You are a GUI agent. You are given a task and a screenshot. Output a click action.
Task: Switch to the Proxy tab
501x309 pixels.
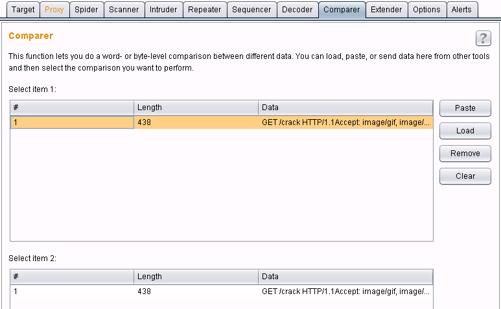point(54,10)
